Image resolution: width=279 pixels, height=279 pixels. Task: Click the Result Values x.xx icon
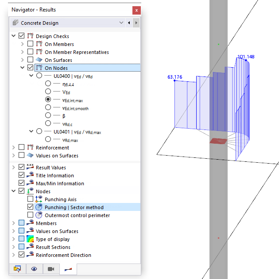(30, 167)
